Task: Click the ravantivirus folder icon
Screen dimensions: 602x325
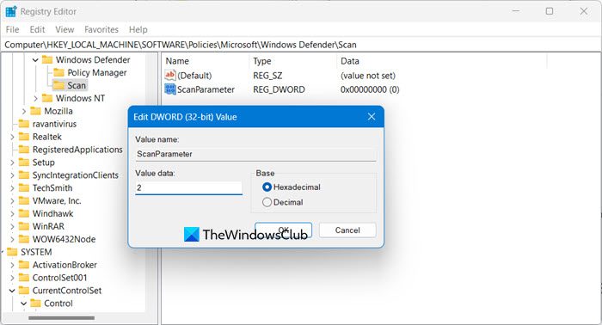Action: [24, 124]
